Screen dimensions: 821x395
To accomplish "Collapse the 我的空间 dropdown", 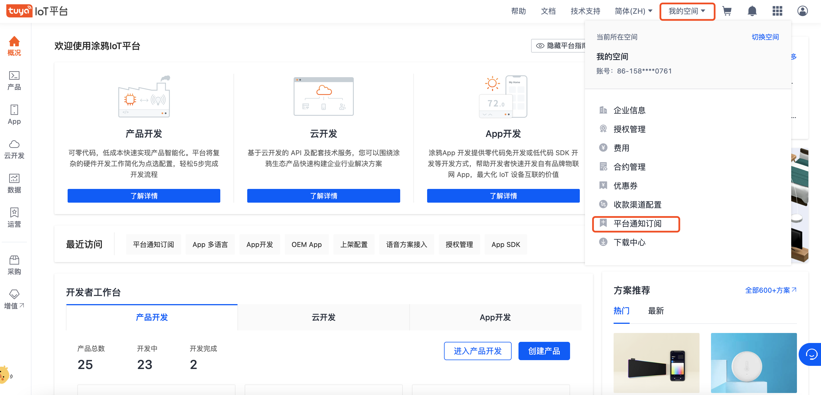I will [687, 11].
